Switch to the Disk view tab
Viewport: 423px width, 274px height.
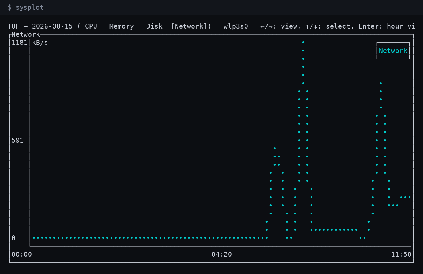(154, 26)
